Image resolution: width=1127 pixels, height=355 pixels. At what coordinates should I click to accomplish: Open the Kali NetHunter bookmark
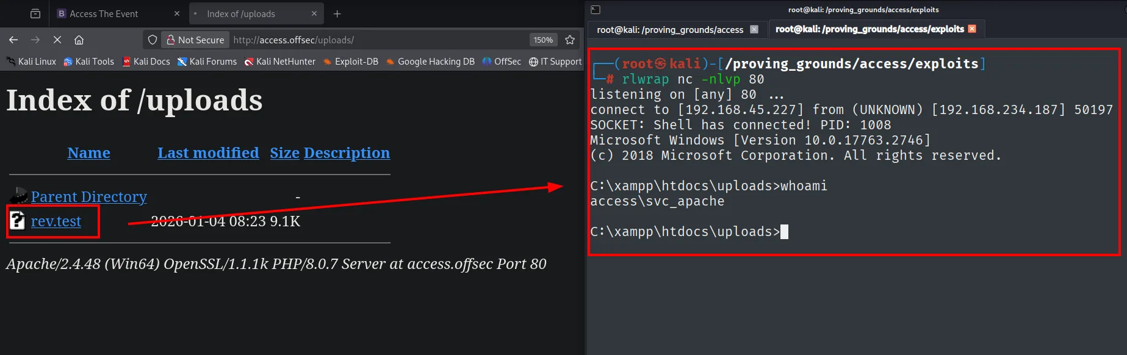280,62
